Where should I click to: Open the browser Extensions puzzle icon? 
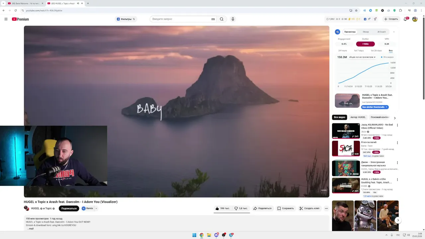pyautogui.click(x=400, y=10)
